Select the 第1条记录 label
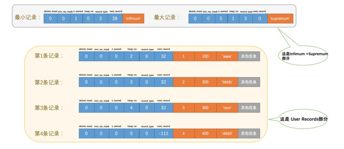 click(49, 56)
